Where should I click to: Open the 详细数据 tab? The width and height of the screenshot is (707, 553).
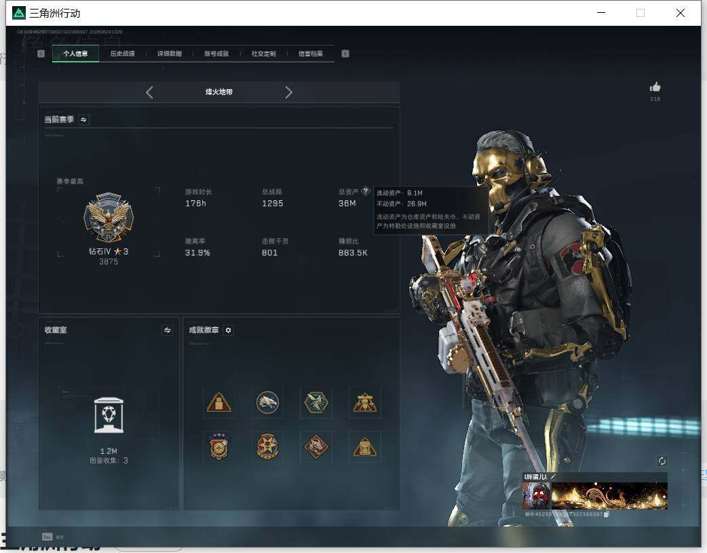click(170, 54)
